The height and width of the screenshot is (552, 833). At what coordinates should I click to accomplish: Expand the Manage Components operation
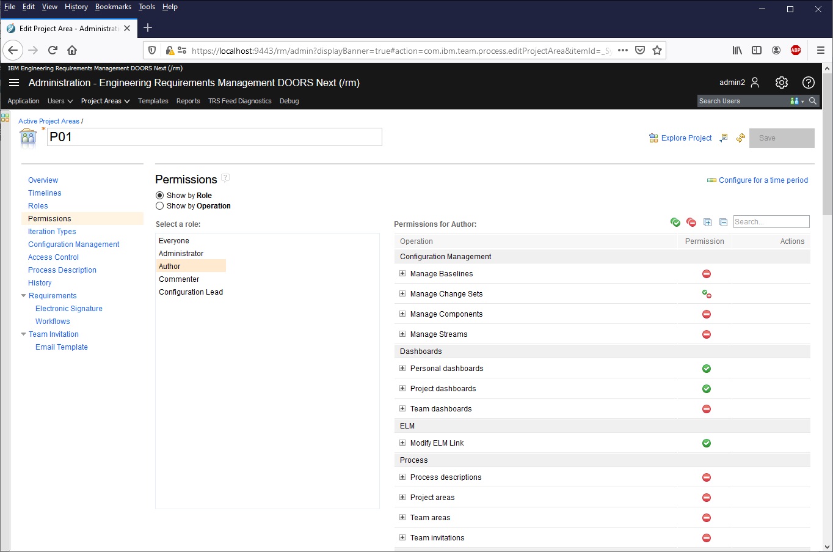[402, 314]
